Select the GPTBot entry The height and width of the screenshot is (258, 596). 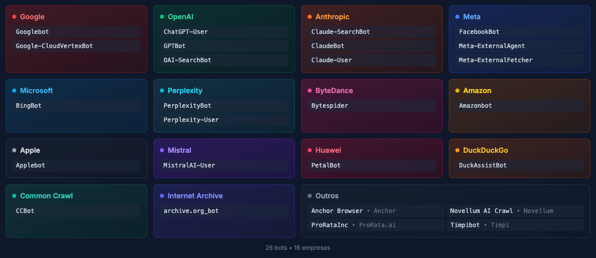[x=224, y=46]
